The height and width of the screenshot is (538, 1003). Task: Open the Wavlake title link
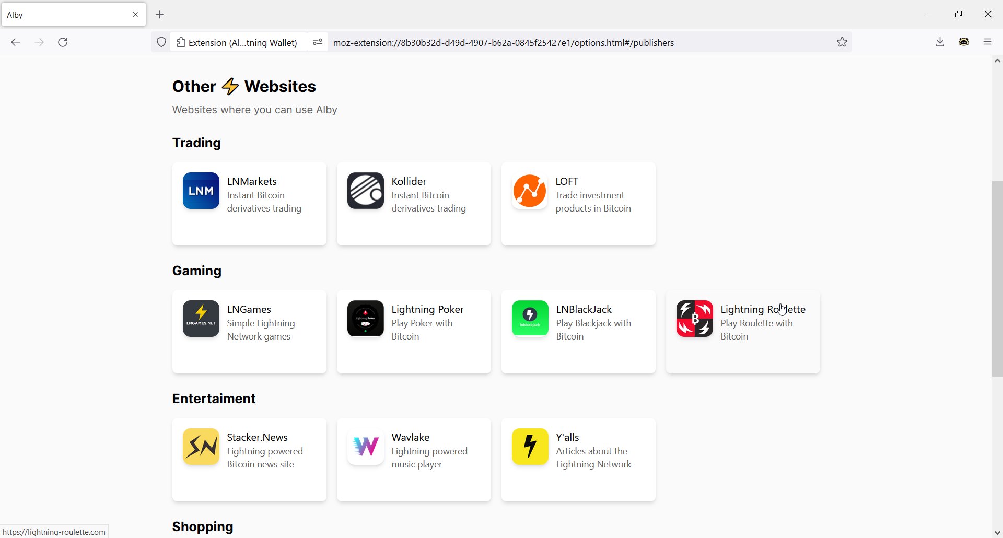pos(411,437)
